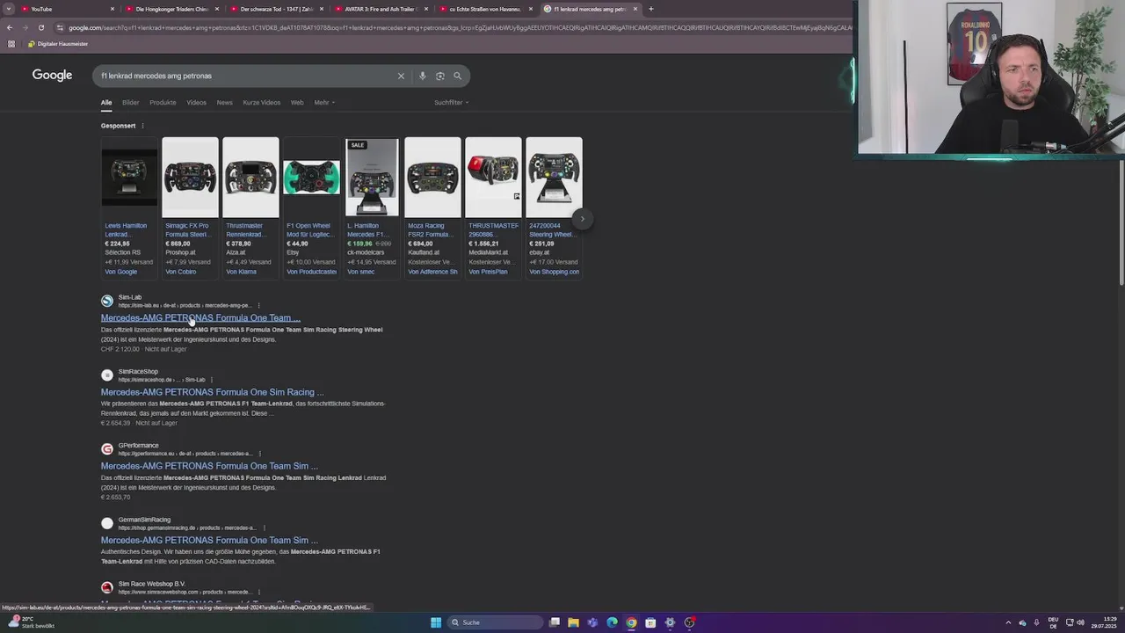Image resolution: width=1125 pixels, height=633 pixels.
Task: Open the Suchfilter dropdown
Action: (x=451, y=102)
